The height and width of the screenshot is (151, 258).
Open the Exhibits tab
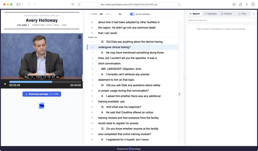coord(226,14)
